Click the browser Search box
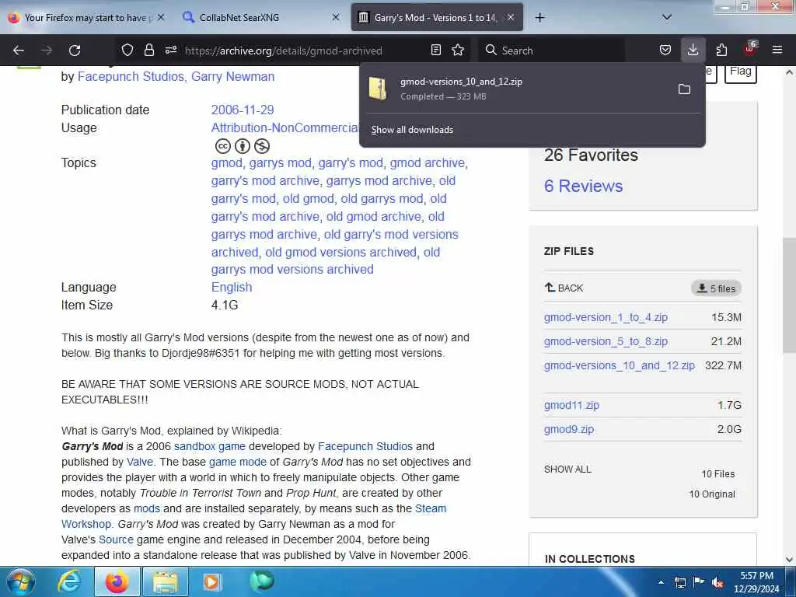 click(x=551, y=51)
